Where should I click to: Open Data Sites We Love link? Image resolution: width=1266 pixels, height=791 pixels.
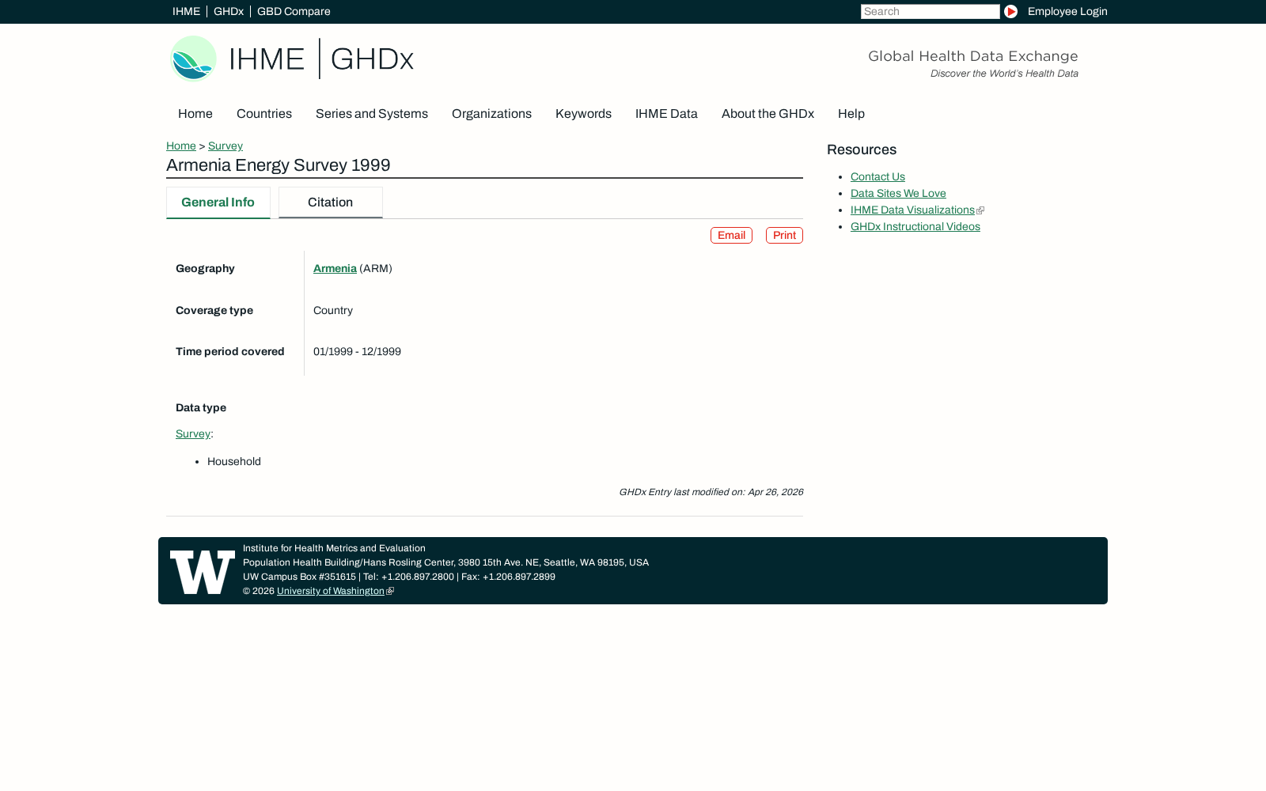[x=898, y=194]
